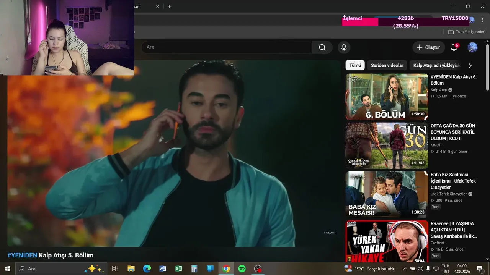Viewport: 490px width, 275px height.
Task: Open the RRaenee 4 YAŞINDA AÇLIKTAN video title
Action: point(454,230)
